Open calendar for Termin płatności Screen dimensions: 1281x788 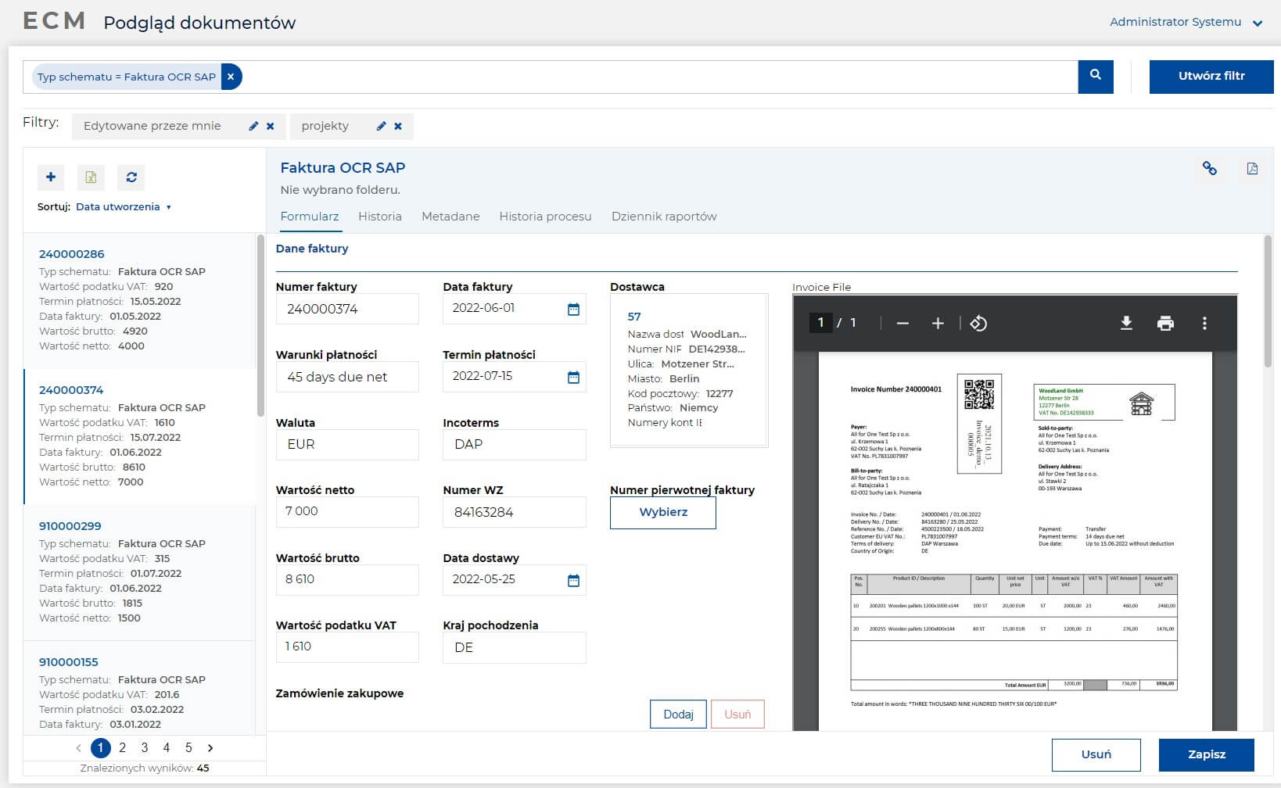(x=573, y=377)
